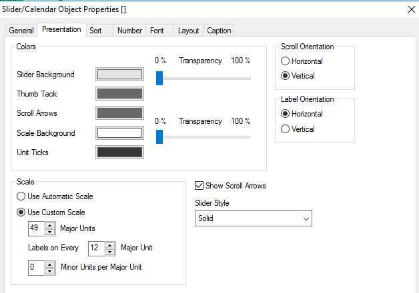Open the Scroll Arrows color swatch
The width and height of the screenshot is (419, 293).
[x=120, y=113]
